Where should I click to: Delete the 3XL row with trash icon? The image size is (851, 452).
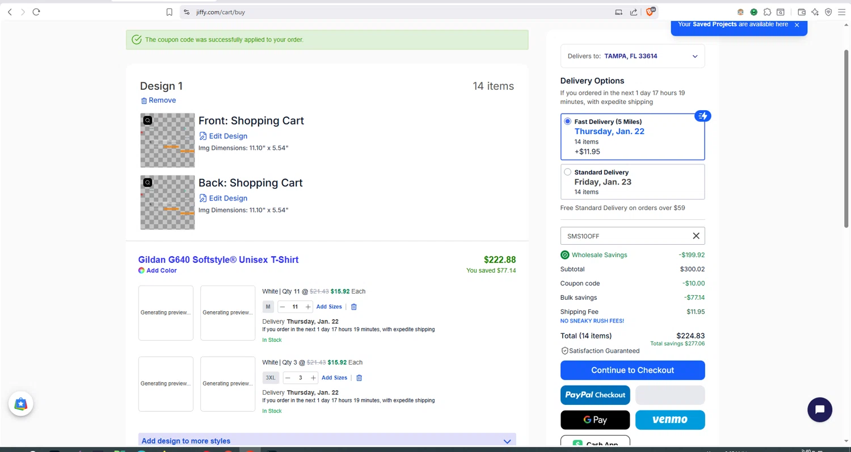point(359,378)
